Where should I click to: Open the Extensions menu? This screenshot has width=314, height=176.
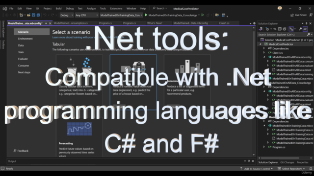point(116,9)
